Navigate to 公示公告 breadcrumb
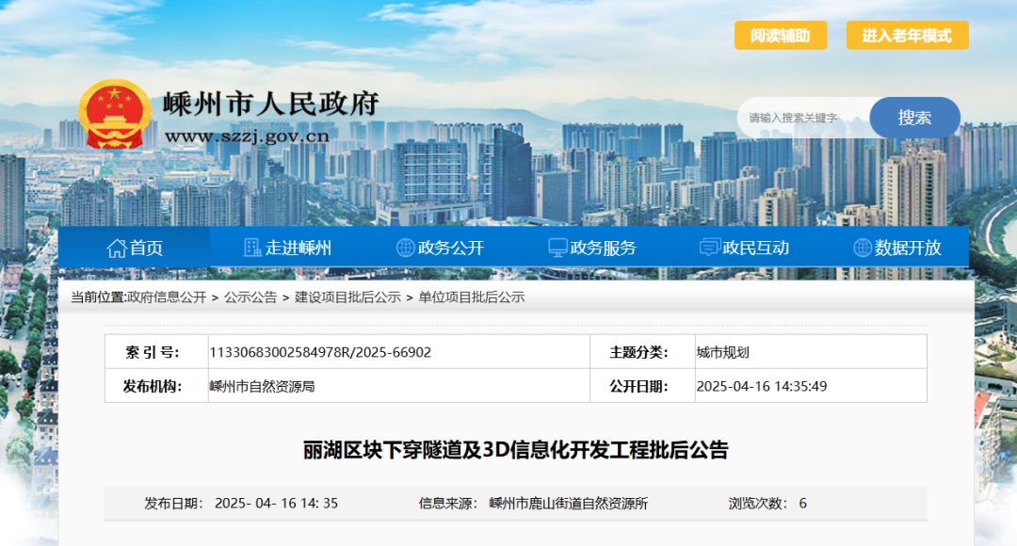1017x546 pixels. coord(250,297)
